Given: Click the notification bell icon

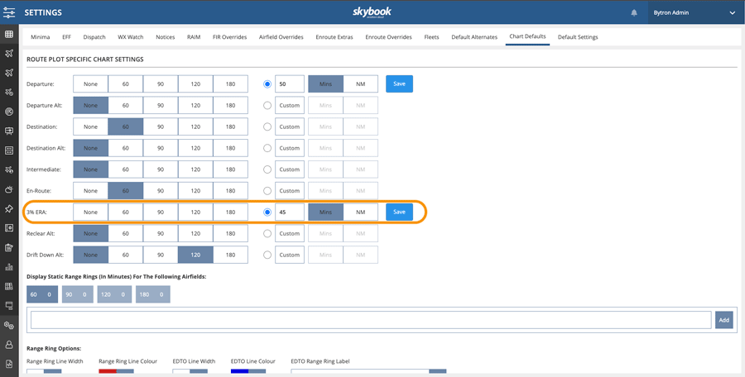Looking at the screenshot, I should pos(634,13).
